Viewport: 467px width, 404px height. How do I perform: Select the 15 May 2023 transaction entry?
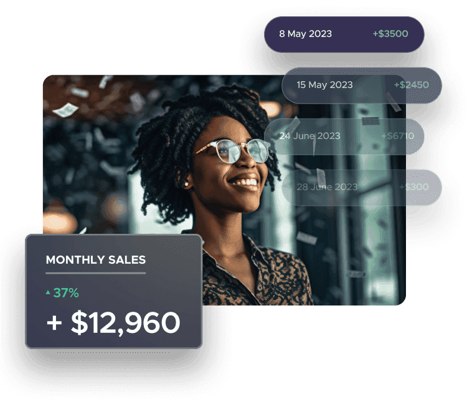coord(362,85)
